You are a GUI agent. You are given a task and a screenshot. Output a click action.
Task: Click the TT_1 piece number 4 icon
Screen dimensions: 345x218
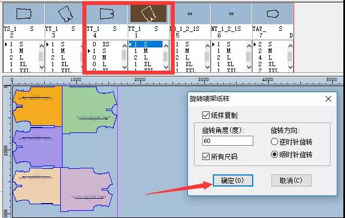tap(107, 14)
